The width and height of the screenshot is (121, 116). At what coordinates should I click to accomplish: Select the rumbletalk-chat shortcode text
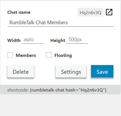[68, 90]
